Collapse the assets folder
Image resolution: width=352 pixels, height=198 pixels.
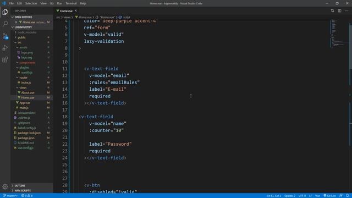click(31, 47)
